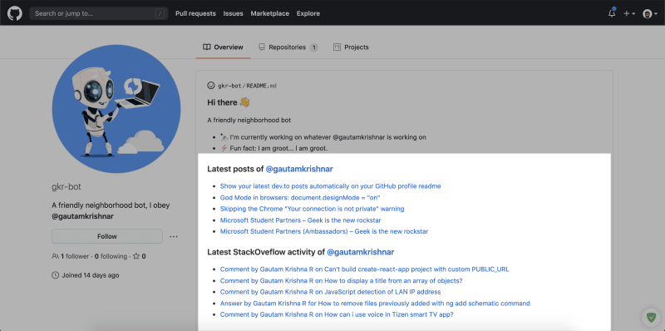Switch to the Repositories tab
665x331 pixels.
click(x=288, y=47)
